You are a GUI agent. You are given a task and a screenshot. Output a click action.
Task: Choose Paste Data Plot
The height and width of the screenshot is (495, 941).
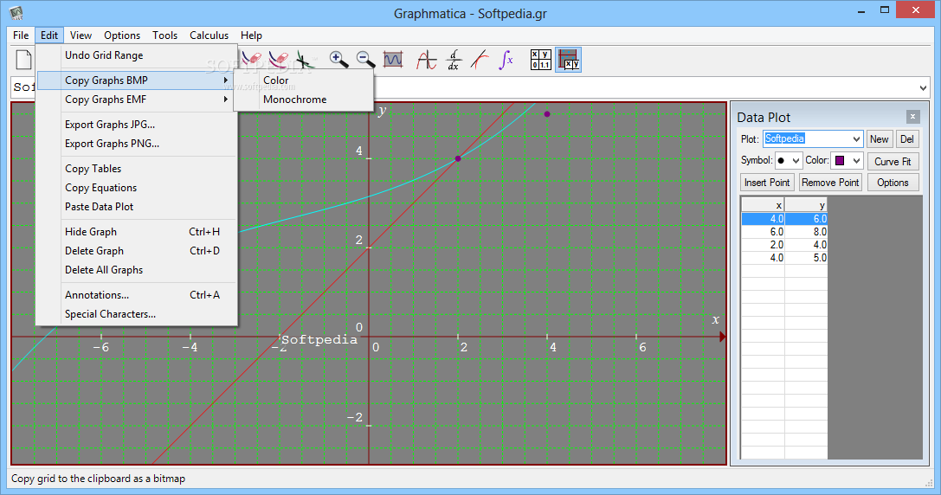coord(137,207)
